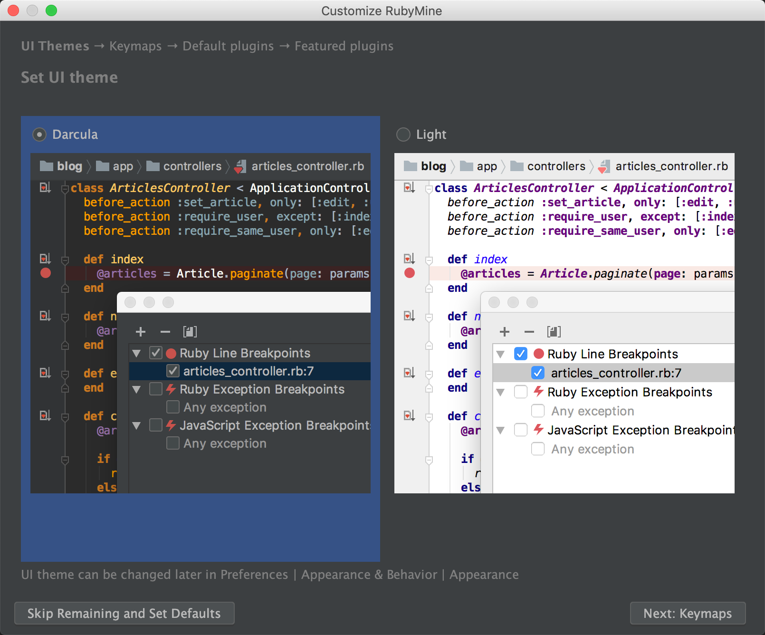Fold the class ArticlesController block, Darcula
Image resolution: width=765 pixels, height=635 pixels.
65,189
